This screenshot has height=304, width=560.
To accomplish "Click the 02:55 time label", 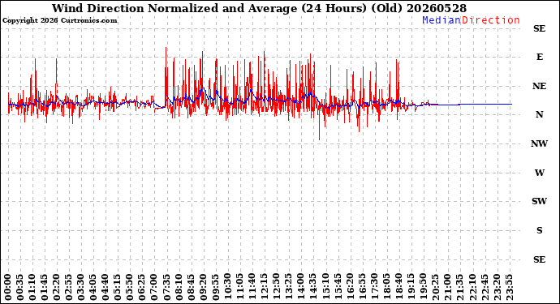I will click(x=69, y=287).
